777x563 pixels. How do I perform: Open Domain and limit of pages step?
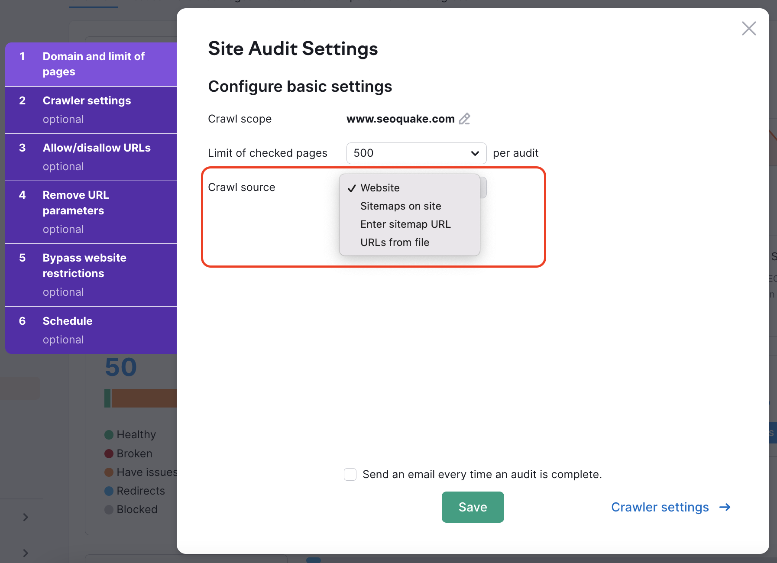click(91, 64)
